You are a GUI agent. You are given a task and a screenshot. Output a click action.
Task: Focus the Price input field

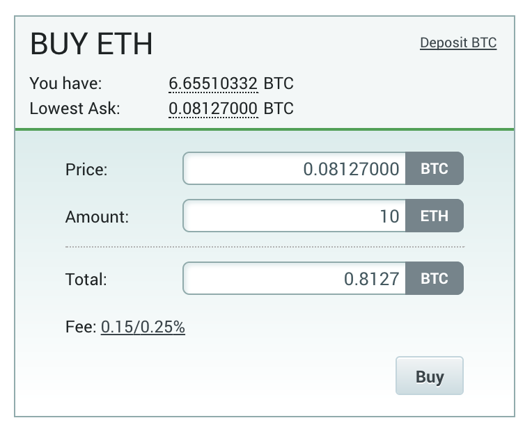(294, 169)
